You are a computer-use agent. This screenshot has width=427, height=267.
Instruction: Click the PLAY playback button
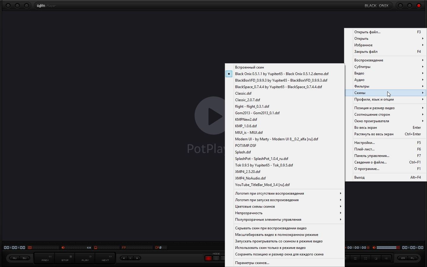coord(85,258)
